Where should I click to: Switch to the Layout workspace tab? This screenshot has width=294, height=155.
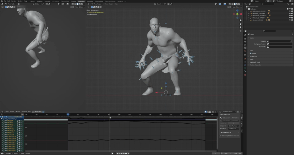pyautogui.click(x=32, y=1)
